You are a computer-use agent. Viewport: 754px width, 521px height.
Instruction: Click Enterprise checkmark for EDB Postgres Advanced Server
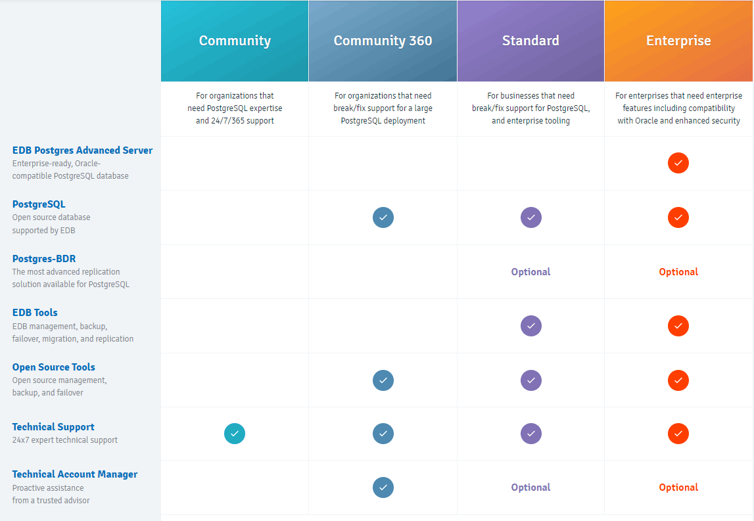click(x=678, y=163)
